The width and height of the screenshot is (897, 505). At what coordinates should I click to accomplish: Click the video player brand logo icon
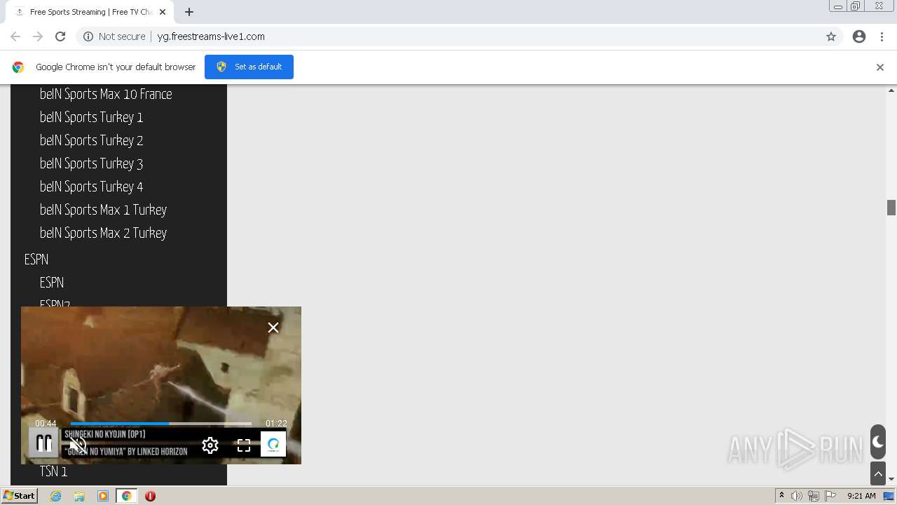click(x=273, y=444)
